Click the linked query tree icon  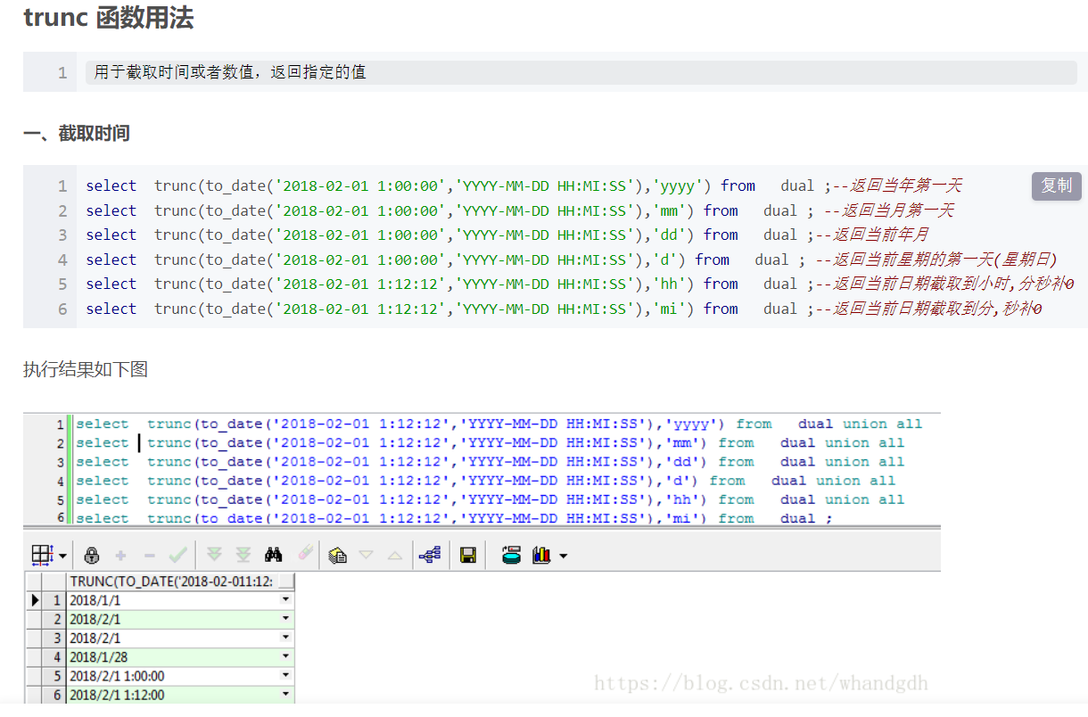pyautogui.click(x=430, y=555)
